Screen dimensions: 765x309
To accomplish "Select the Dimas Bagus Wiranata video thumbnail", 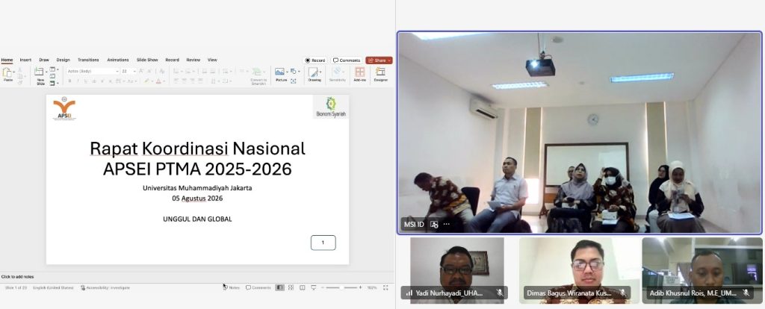I will (x=580, y=270).
